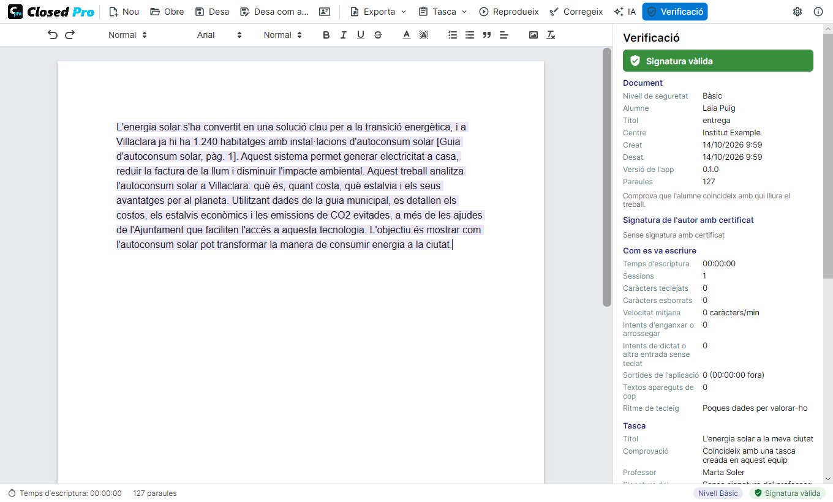Toggle italic formatting

[344, 35]
